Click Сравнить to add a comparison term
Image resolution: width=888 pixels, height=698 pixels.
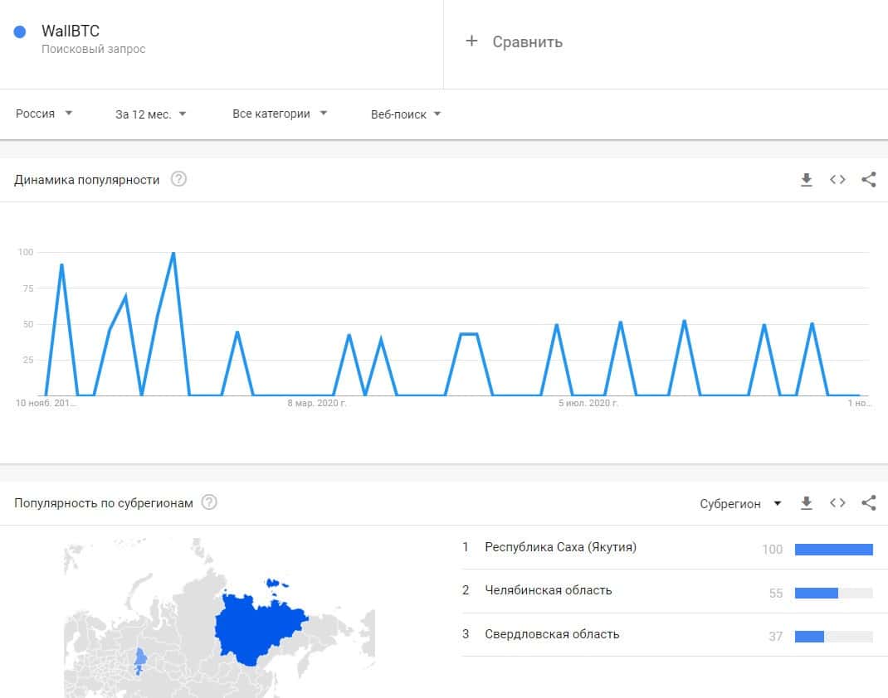pyautogui.click(x=515, y=41)
